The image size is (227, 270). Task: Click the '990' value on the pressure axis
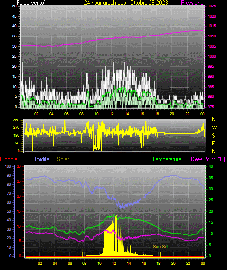tap(211, 76)
